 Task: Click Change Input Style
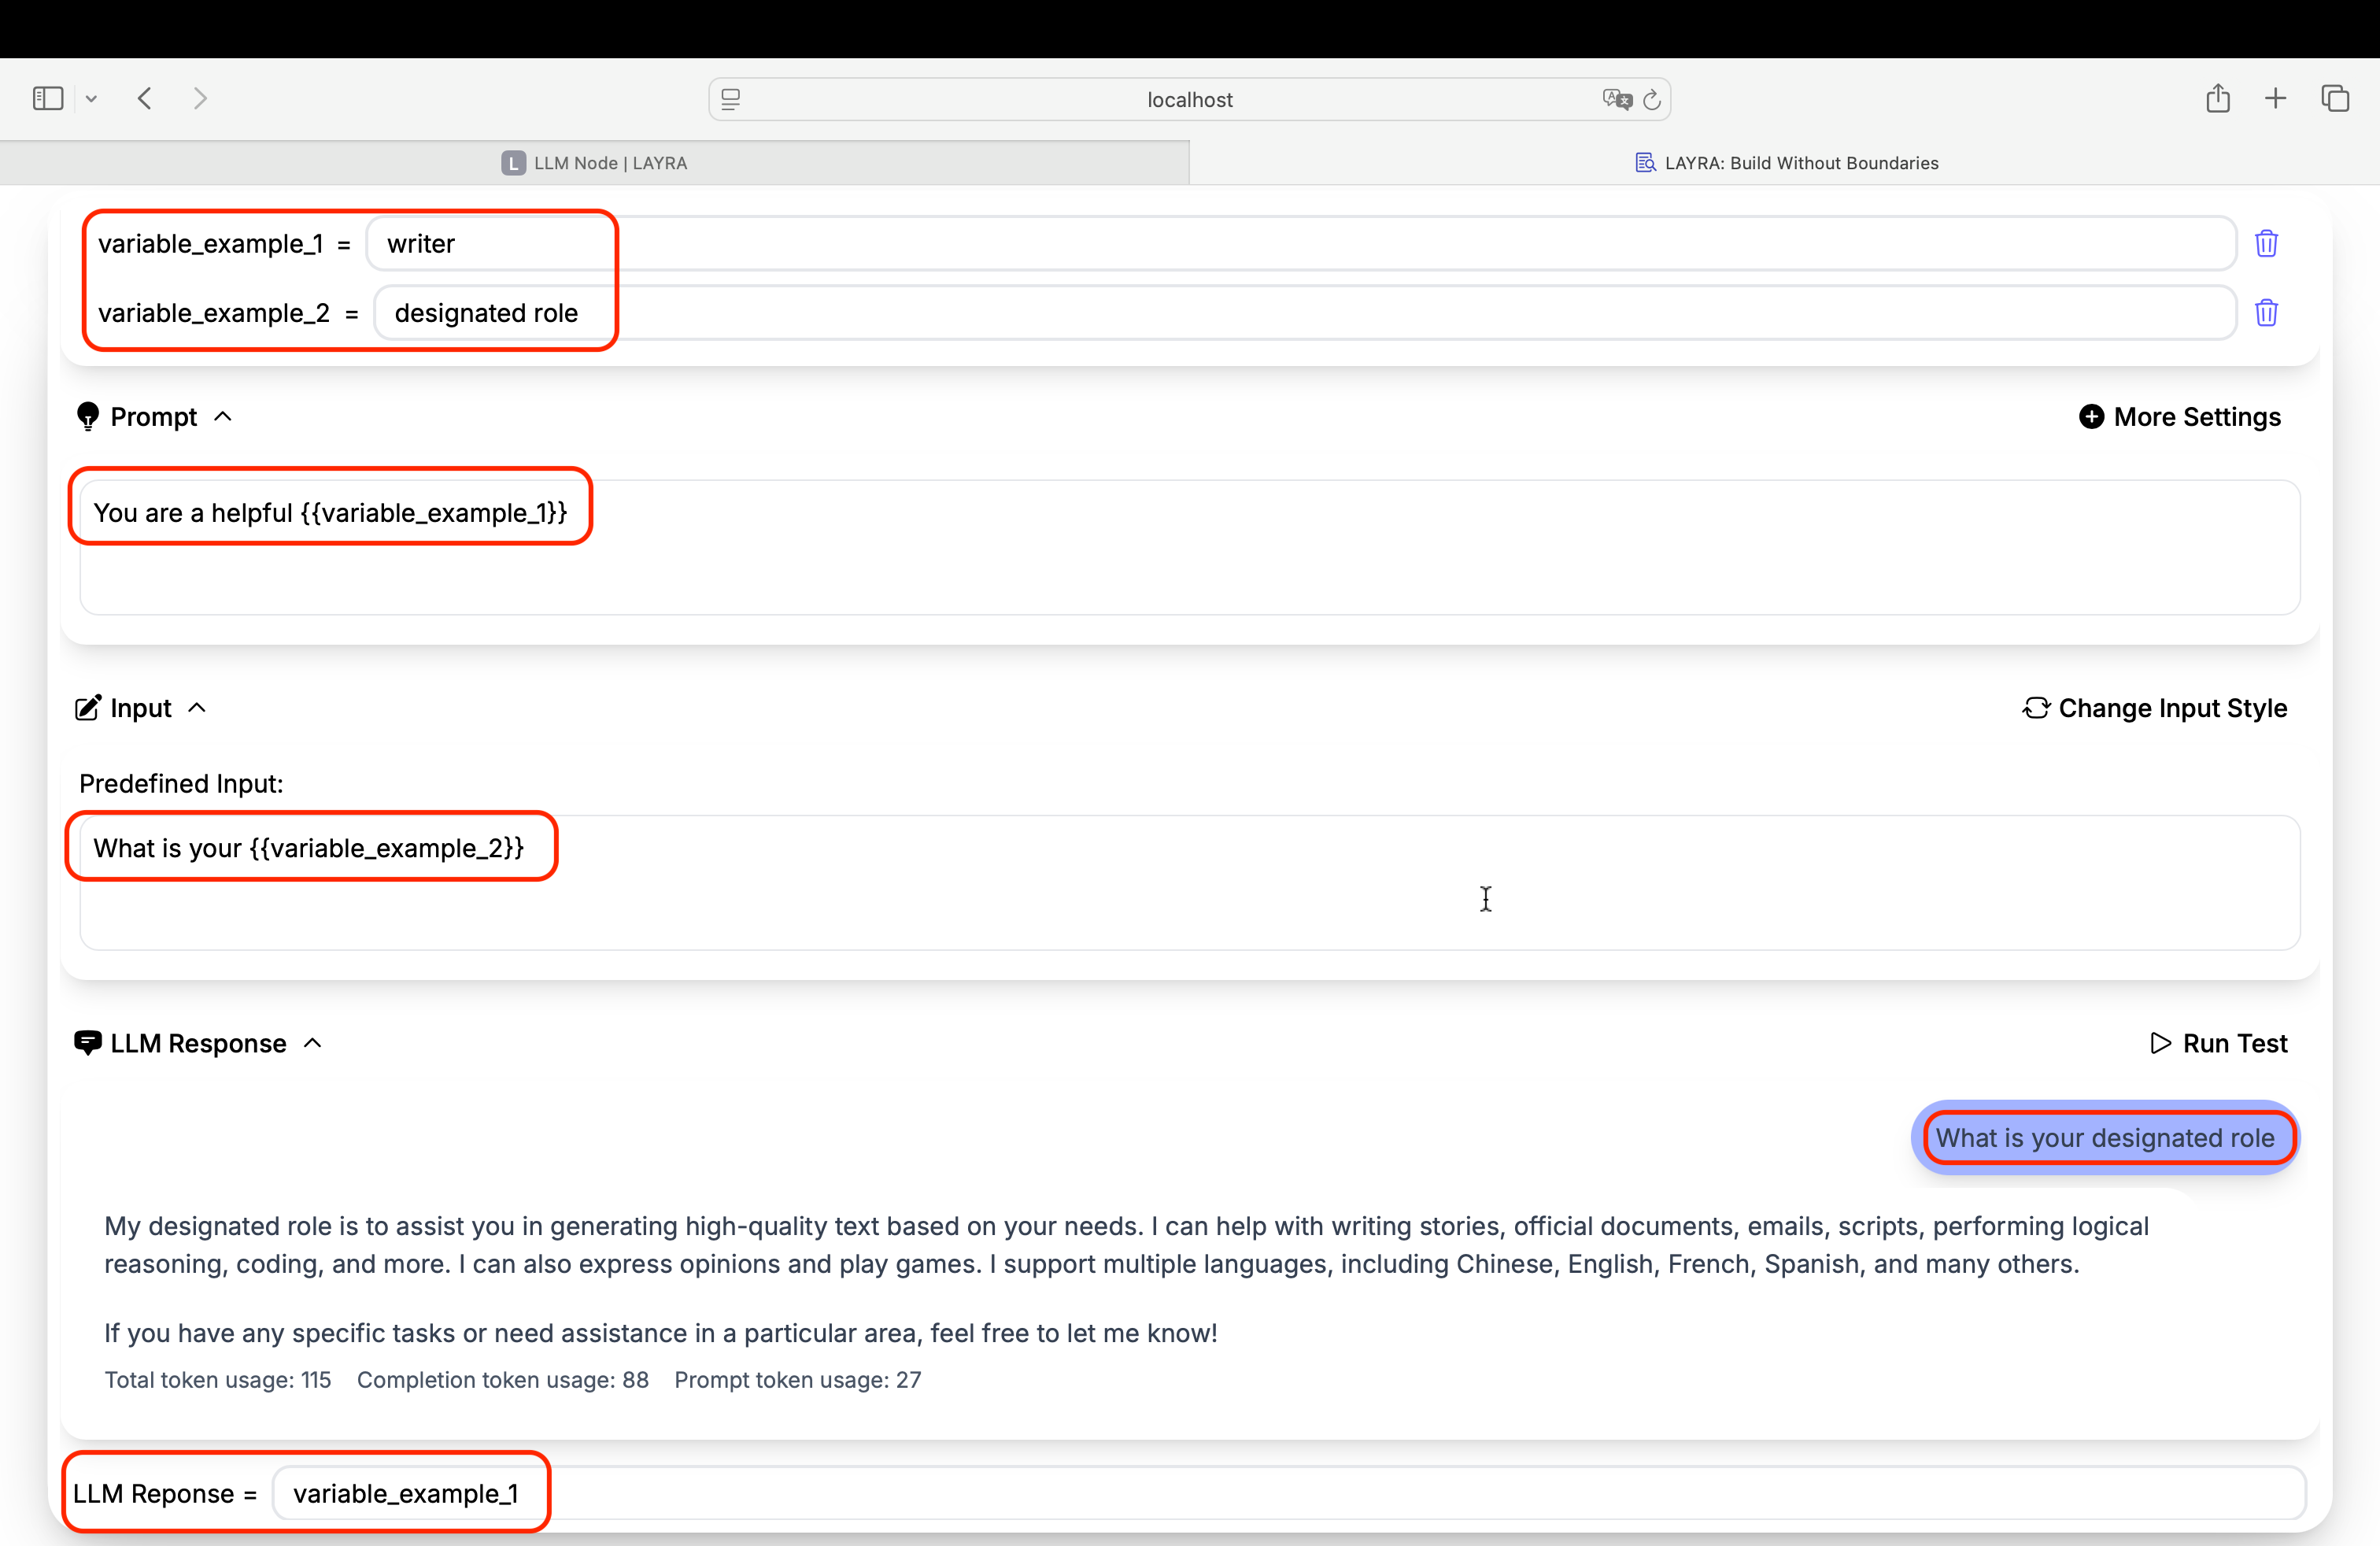2155,708
